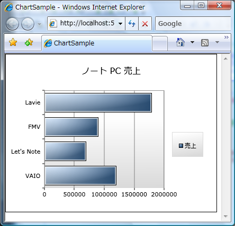Click the address bar showing http://localhost:5
Viewport: 235px width, 226px height.
point(86,23)
